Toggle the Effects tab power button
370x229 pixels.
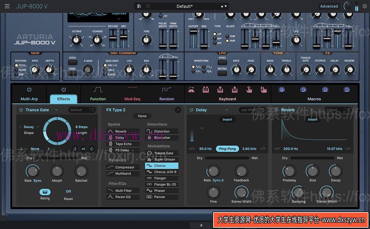tap(64, 90)
